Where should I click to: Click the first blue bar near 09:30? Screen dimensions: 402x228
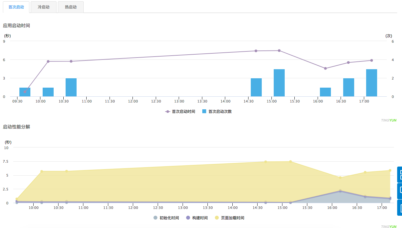(x=25, y=92)
